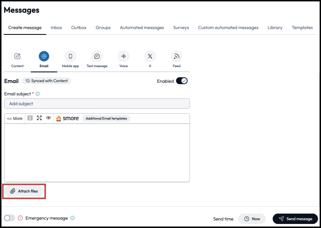This screenshot has width=321, height=228.
Task: Collapse the editor toolbar with << More
Action: click(x=14, y=118)
